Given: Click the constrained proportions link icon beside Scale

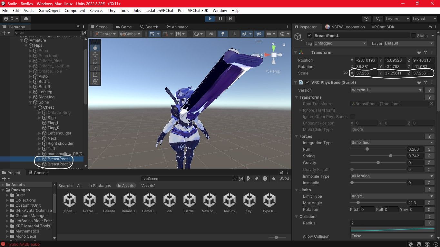Looking at the screenshot, I should click(x=346, y=73).
